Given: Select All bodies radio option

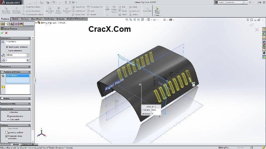Looking at the screenshot, I should pyautogui.click(x=8, y=112).
